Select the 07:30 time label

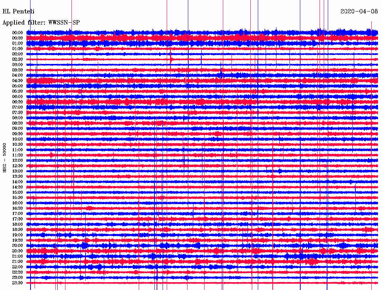[17, 113]
